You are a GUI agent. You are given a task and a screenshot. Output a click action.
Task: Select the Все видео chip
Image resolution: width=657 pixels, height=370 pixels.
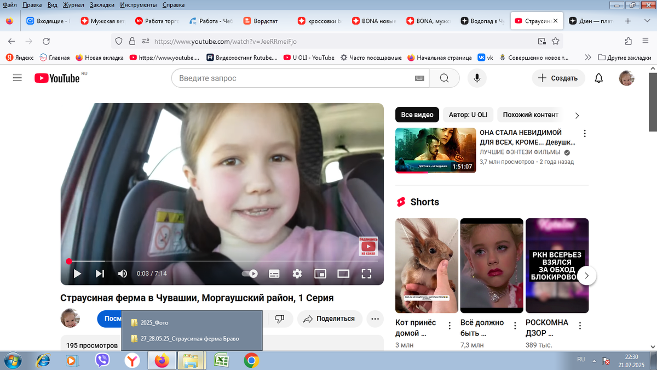[x=417, y=115]
